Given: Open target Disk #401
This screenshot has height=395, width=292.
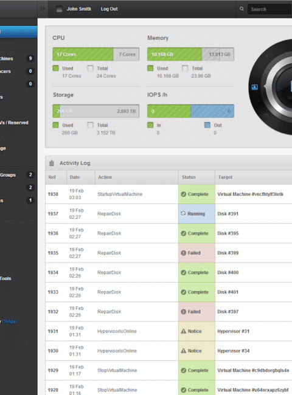Looking at the screenshot, I should pyautogui.click(x=228, y=292).
